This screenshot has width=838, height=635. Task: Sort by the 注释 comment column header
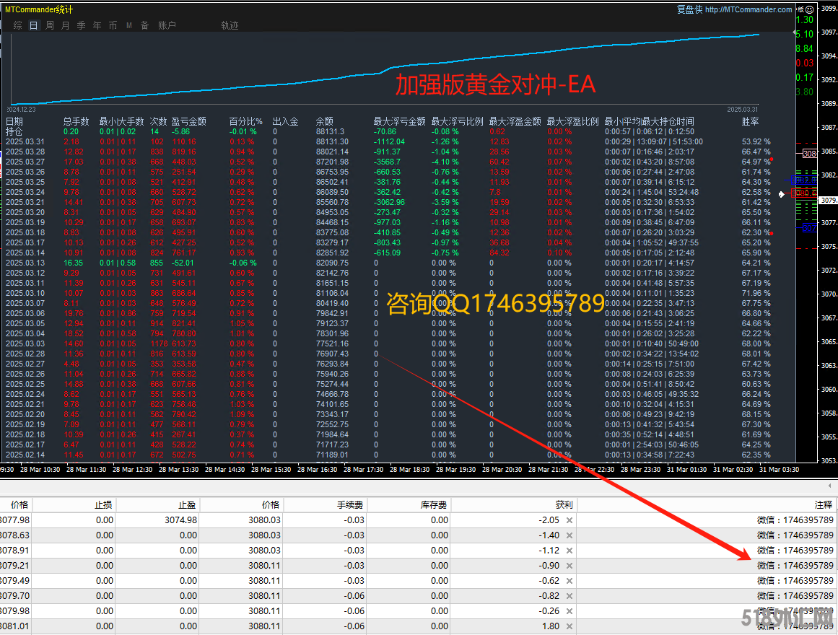coord(823,505)
